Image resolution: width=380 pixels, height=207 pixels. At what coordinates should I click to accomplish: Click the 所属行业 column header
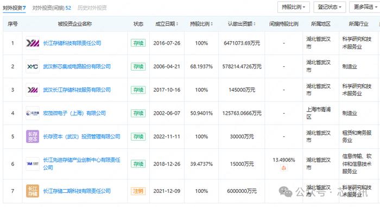pos(358,24)
